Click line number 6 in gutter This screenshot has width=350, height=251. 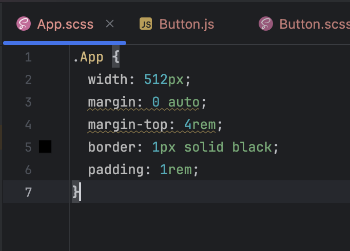(x=28, y=170)
